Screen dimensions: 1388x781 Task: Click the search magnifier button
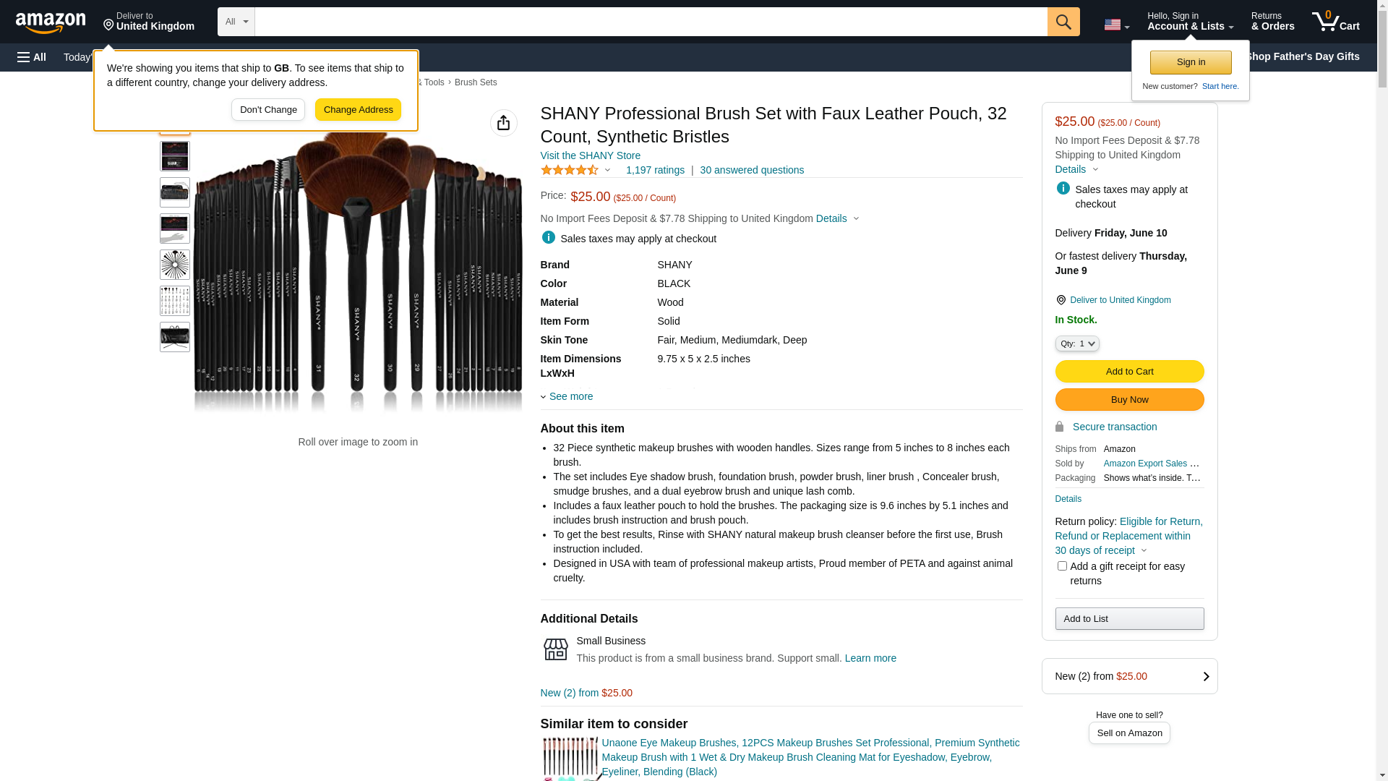[1063, 22]
